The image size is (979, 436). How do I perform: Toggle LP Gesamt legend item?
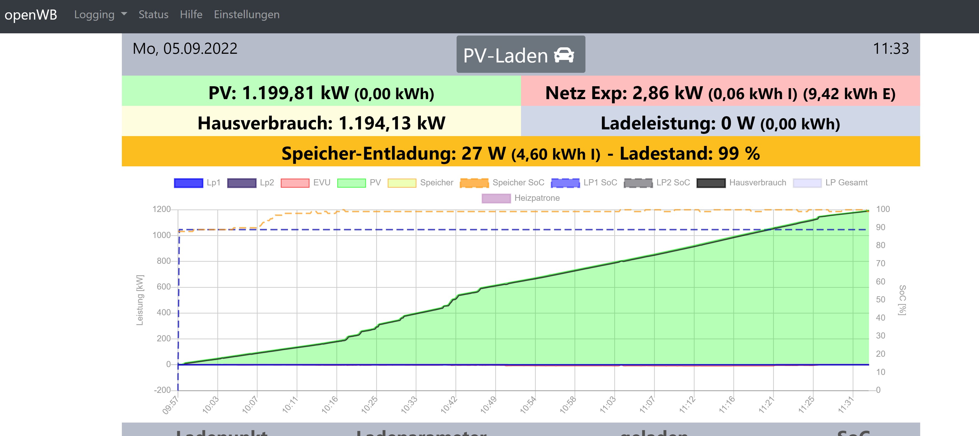tap(807, 183)
